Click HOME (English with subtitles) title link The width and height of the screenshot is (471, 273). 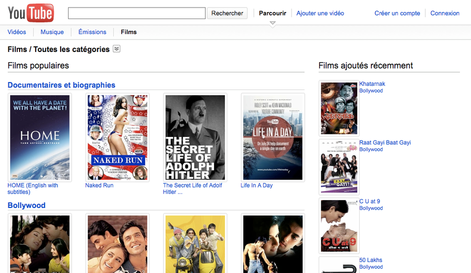pyautogui.click(x=33, y=189)
